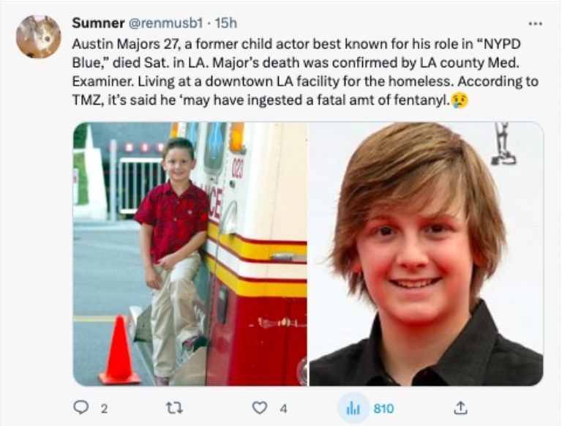Image resolution: width=562 pixels, height=426 pixels.
Task: Click Sumner's profile avatar picture
Action: point(38,37)
